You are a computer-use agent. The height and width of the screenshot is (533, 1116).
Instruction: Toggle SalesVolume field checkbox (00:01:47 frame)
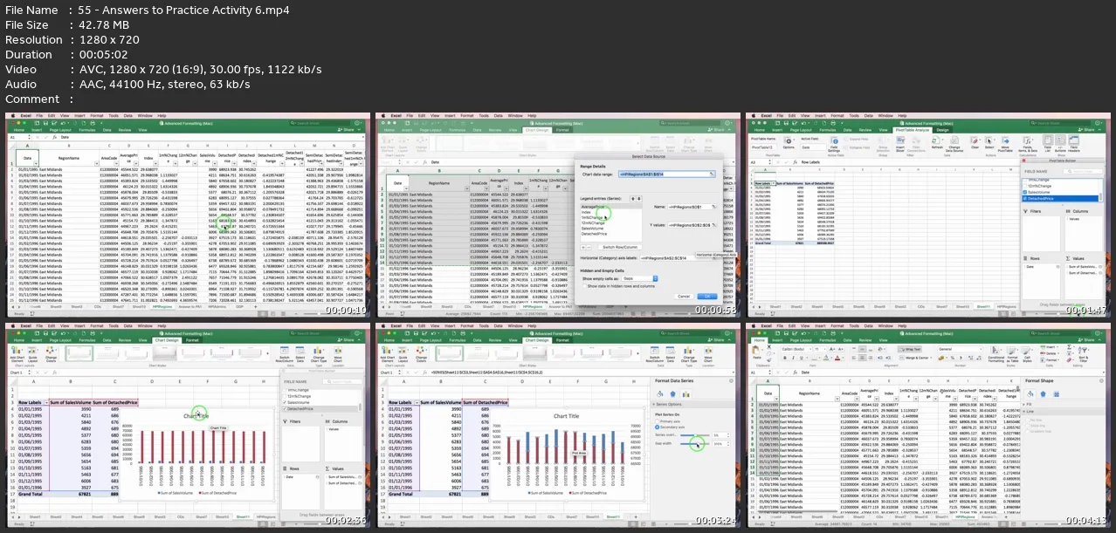[1024, 192]
